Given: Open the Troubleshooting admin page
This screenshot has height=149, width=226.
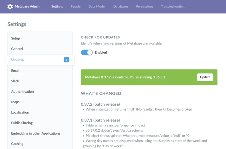Looking at the screenshot, I should 173,6.
